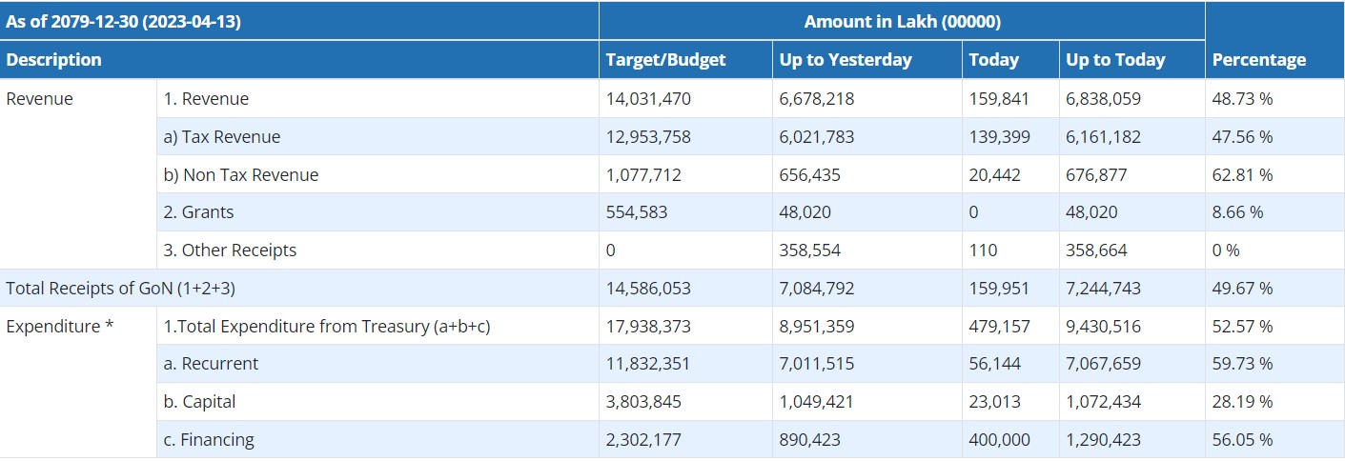Image resolution: width=1345 pixels, height=461 pixels.
Task: Click the Non Tax Revenue row label
Action: tap(241, 175)
